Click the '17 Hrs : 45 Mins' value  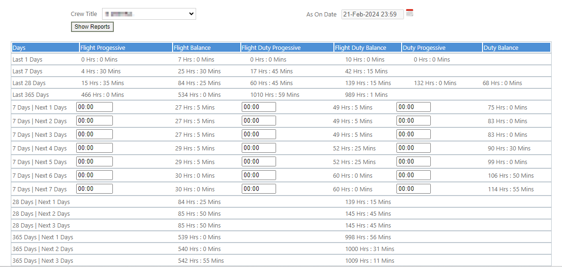(271, 71)
